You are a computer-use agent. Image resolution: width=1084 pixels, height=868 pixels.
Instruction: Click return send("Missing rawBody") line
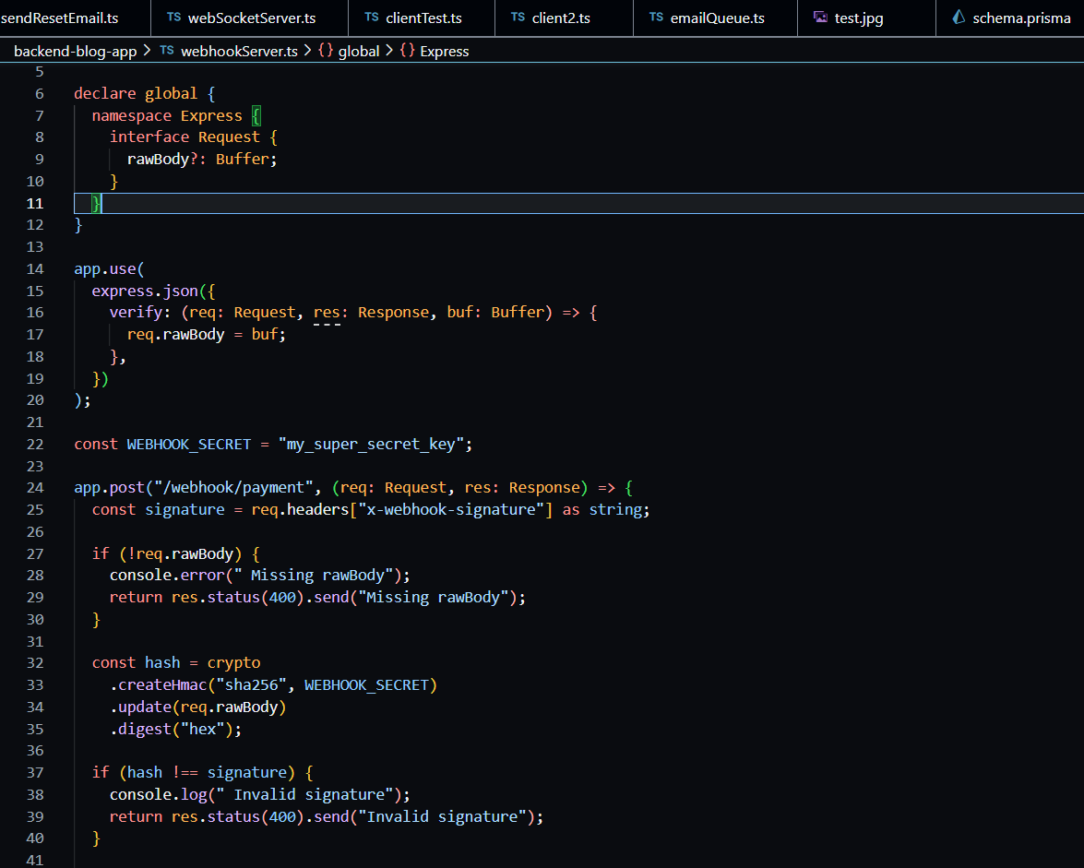(x=317, y=597)
